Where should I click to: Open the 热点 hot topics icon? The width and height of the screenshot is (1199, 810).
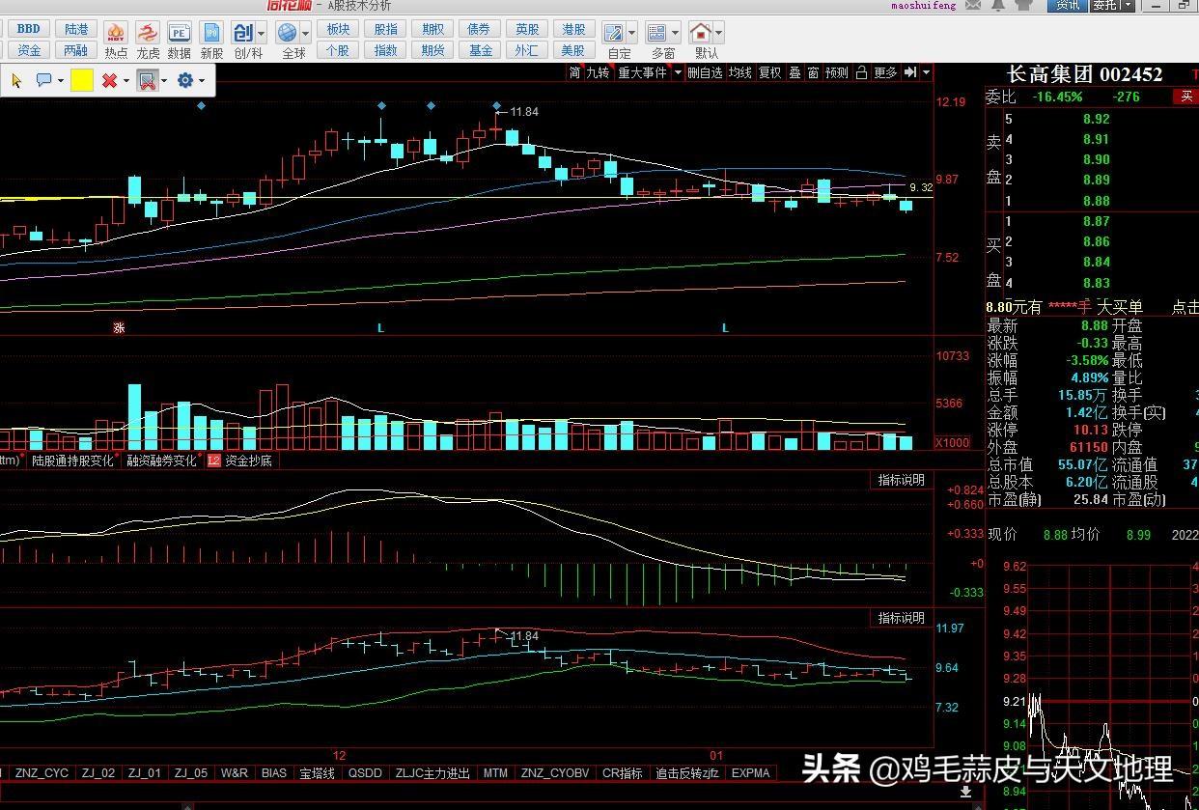(116, 34)
